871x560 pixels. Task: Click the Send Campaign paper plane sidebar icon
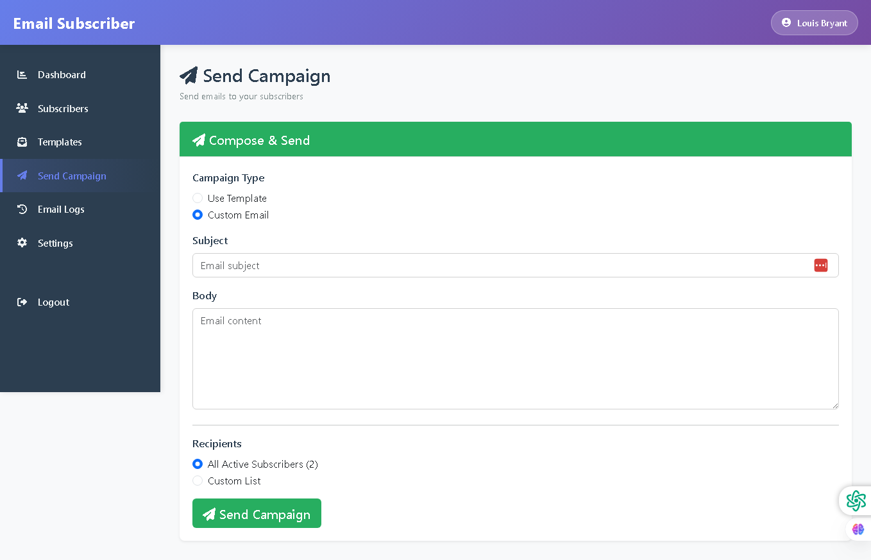pos(21,176)
